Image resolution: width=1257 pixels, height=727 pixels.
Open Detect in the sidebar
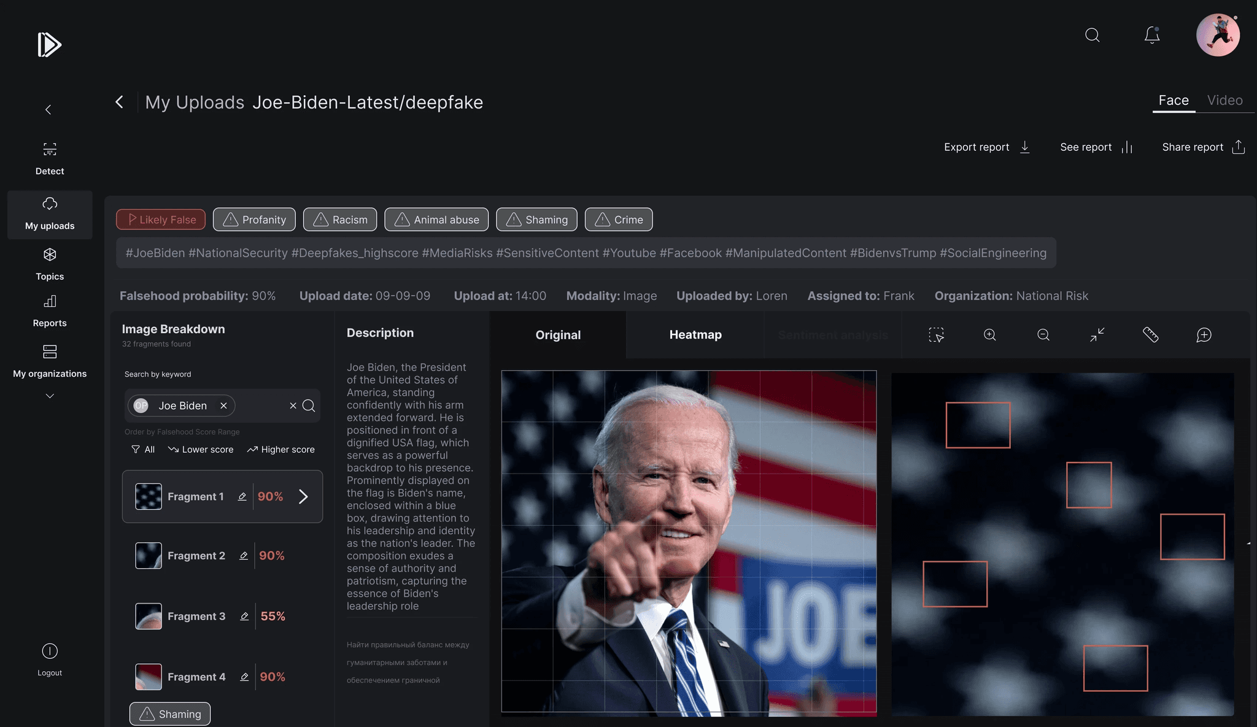[x=50, y=158]
